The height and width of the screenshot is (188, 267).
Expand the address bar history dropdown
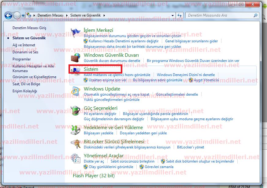(x=173, y=16)
